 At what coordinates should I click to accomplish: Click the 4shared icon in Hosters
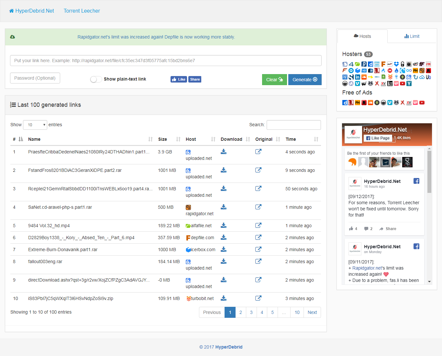coord(351,64)
